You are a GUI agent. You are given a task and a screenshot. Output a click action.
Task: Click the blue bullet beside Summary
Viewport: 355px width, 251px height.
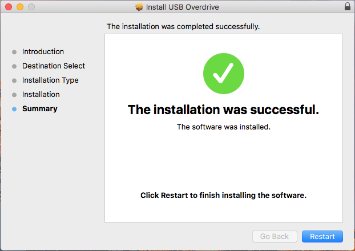click(14, 109)
